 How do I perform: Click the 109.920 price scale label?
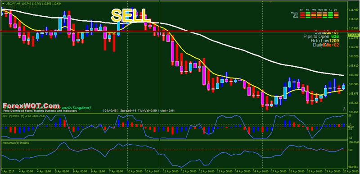pyautogui.click(x=353, y=56)
